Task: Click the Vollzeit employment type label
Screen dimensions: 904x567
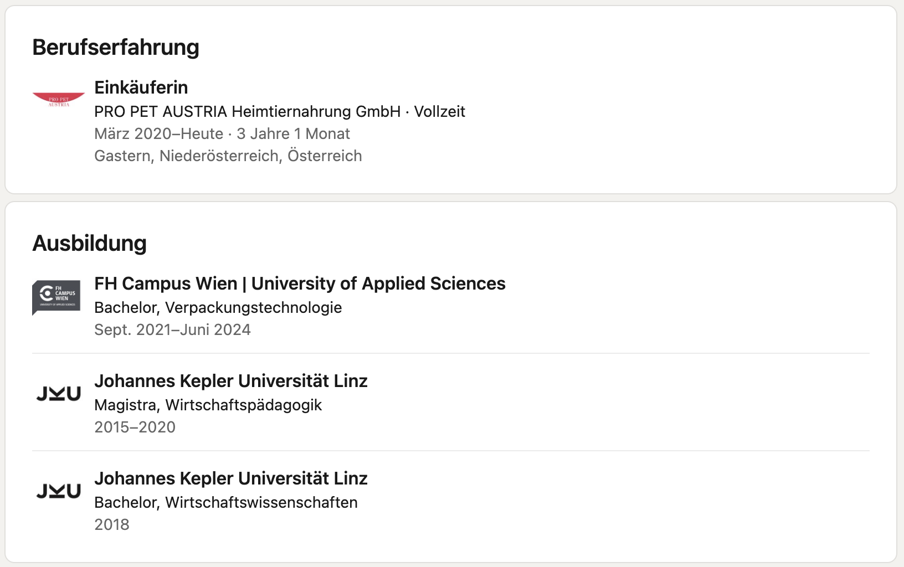Action: point(440,111)
